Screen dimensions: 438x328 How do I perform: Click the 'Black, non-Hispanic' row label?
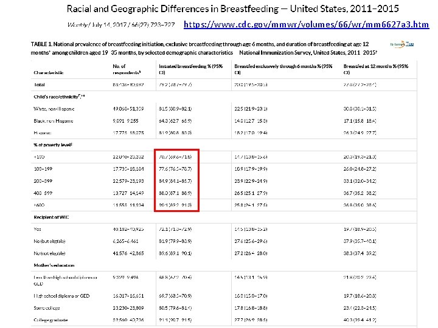[54, 121]
